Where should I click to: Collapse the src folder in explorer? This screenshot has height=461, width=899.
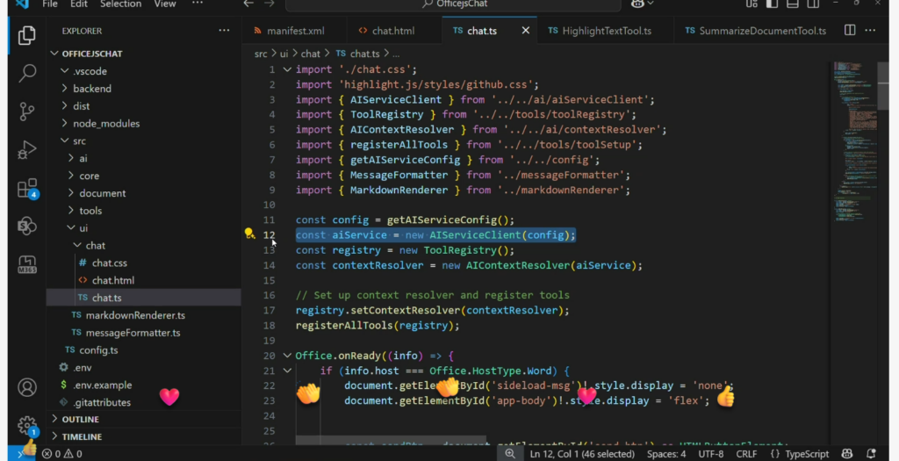[x=79, y=140]
